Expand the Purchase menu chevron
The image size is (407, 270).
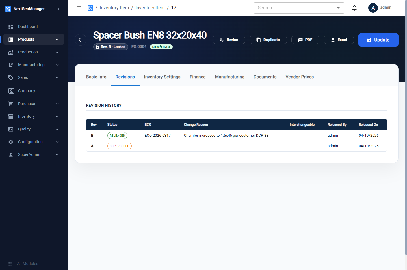coord(57,104)
